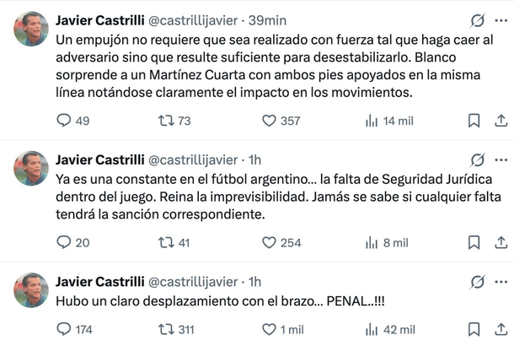Share the Martínez Cuarta tweet

pyautogui.click(x=501, y=122)
